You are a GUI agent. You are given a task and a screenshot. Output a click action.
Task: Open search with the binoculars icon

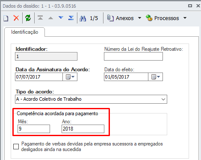point(83,18)
